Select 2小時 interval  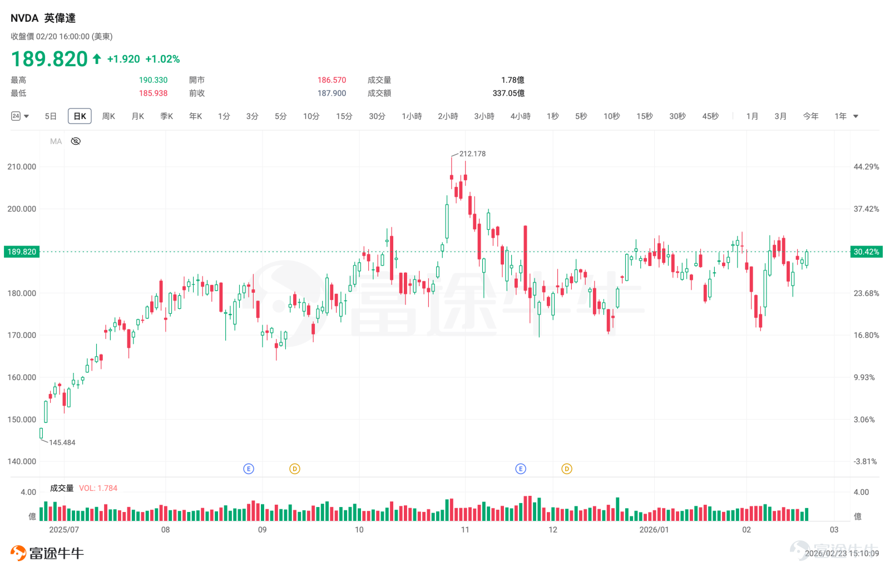[x=448, y=116]
